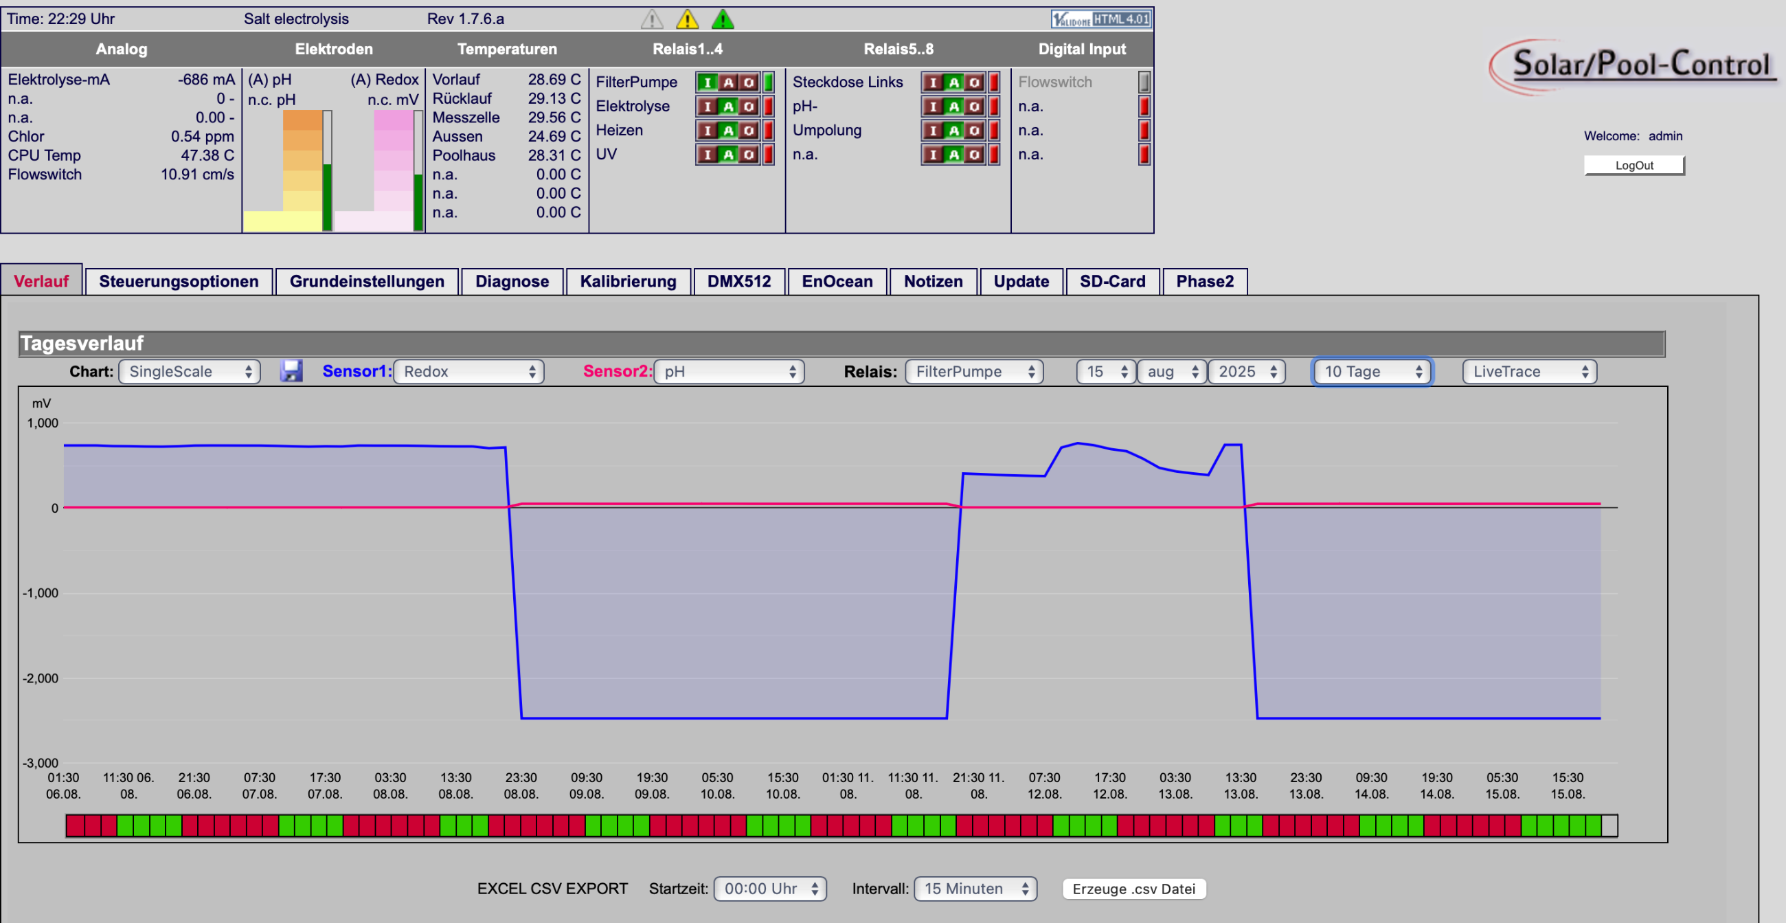Viewport: 1786px width, 923px height.
Task: Open the 10 Tage range dropdown
Action: click(x=1372, y=372)
